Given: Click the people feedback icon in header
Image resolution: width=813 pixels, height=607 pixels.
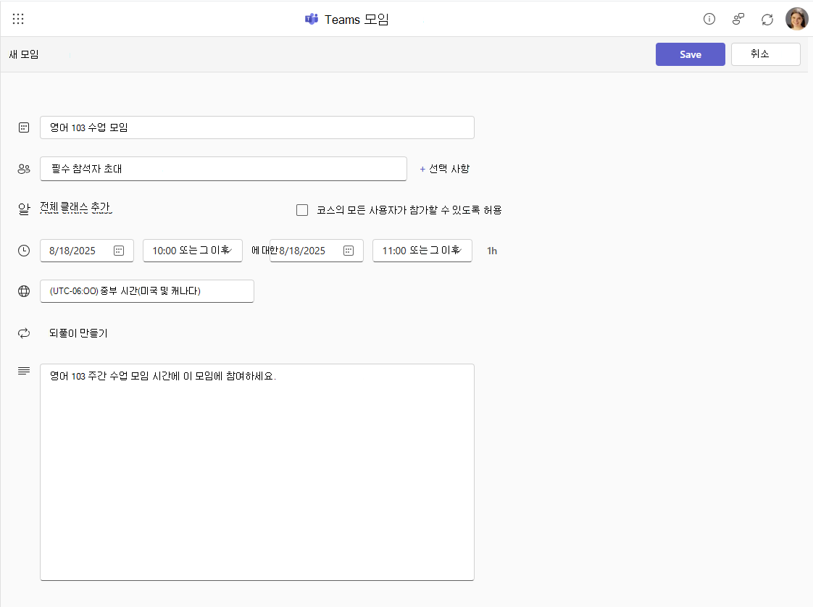Looking at the screenshot, I should click(738, 19).
